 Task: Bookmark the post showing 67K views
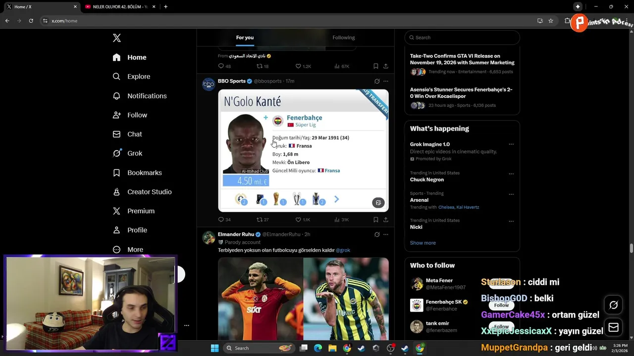coord(375,66)
